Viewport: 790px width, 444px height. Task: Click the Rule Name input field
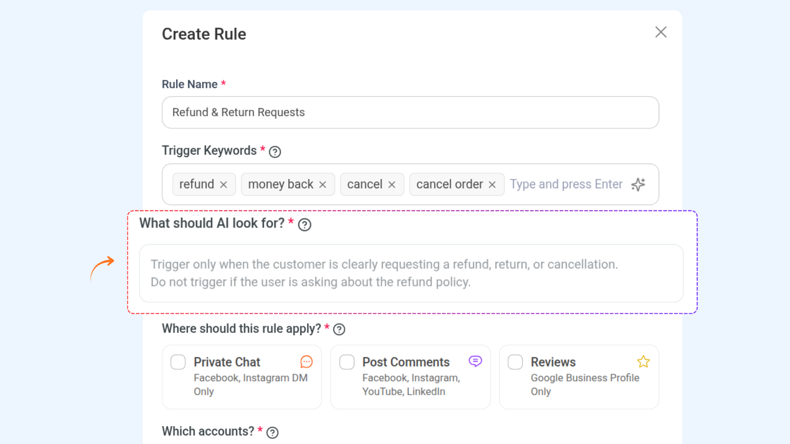[410, 112]
